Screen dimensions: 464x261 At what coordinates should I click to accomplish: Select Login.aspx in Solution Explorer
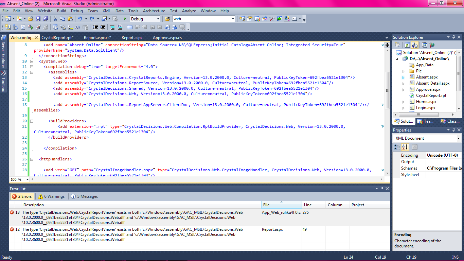pyautogui.click(x=426, y=108)
